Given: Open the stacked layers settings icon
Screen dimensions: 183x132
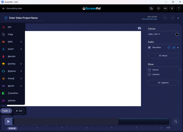Looking at the screenshot, I should (172, 8).
